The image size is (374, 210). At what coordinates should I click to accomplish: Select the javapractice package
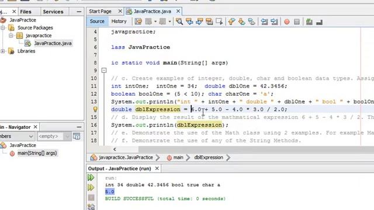pos(39,36)
